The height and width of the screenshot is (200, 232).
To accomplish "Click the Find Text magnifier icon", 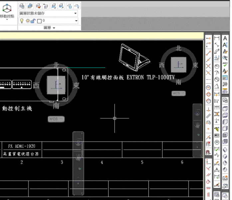I will pos(225,58).
